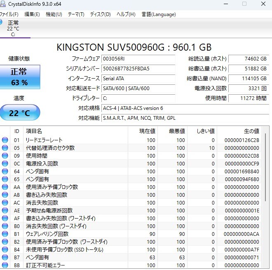Viewport: 272px width, 270px height.
Task: Close the CrystalDiskInfo window
Action: tap(263, 4)
